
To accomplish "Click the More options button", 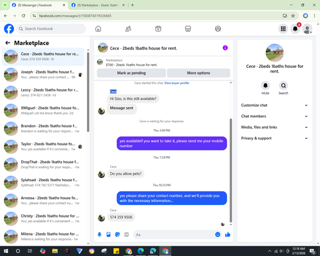I will pyautogui.click(x=198, y=73).
